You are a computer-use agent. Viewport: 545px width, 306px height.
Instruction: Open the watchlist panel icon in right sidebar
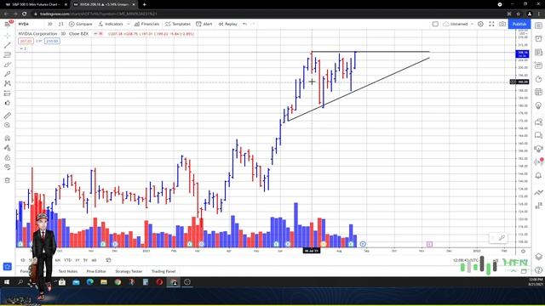coord(538,25)
